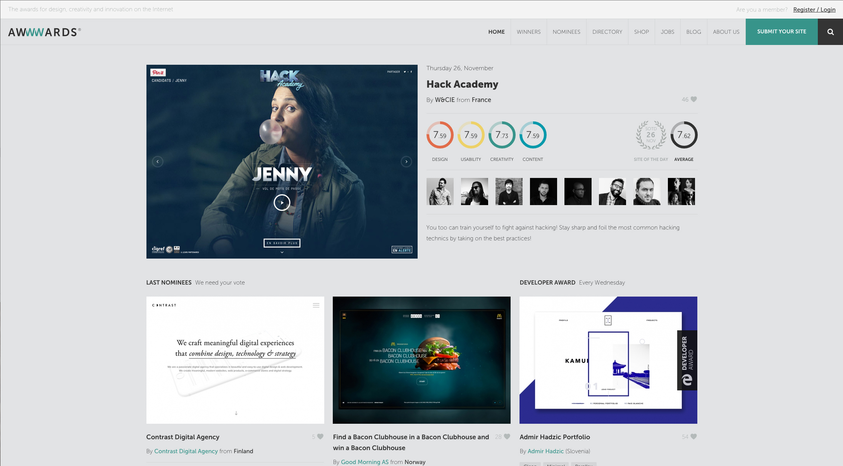The height and width of the screenshot is (466, 843).
Task: Like Hack Academy with the heart icon
Action: tap(694, 99)
